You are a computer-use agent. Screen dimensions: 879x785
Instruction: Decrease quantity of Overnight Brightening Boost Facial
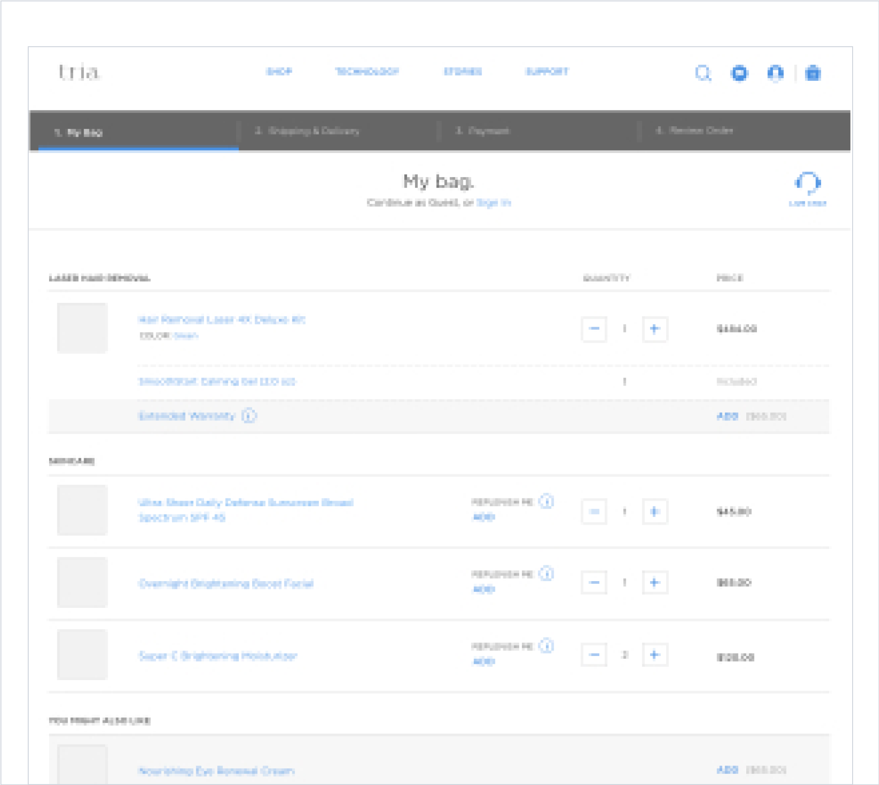[594, 583]
